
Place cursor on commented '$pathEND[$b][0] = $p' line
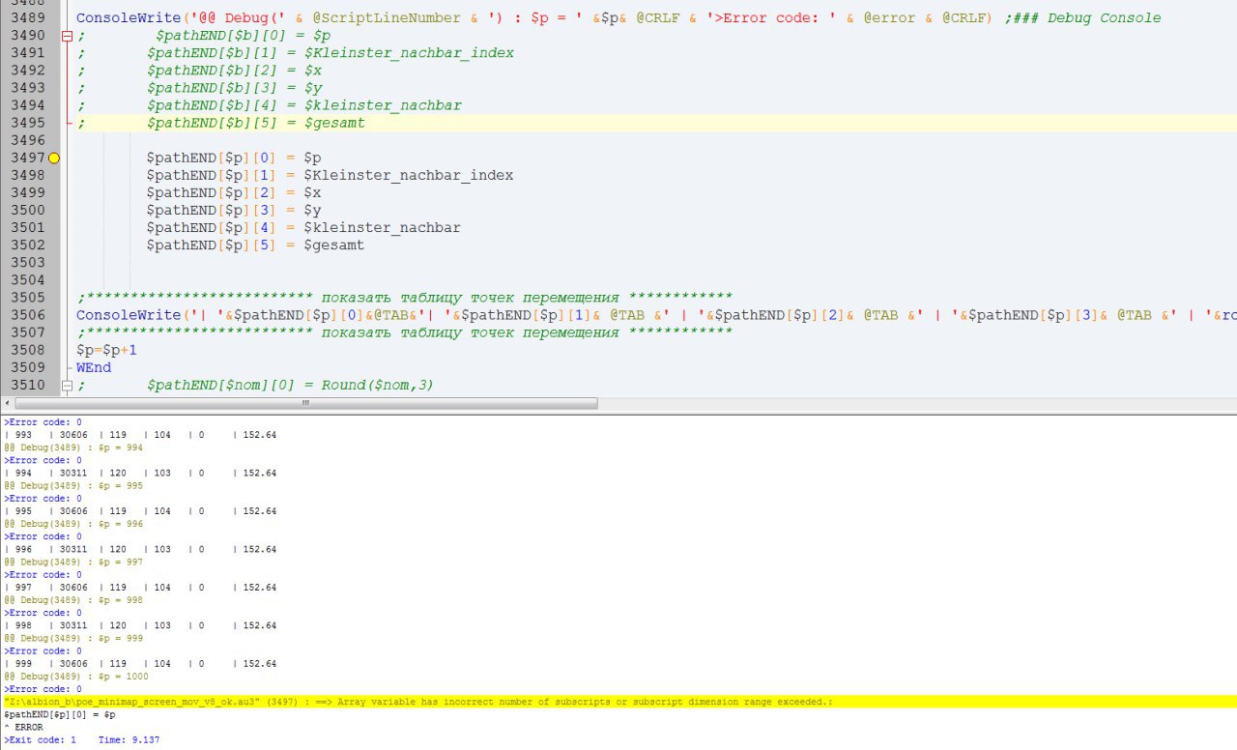(243, 36)
